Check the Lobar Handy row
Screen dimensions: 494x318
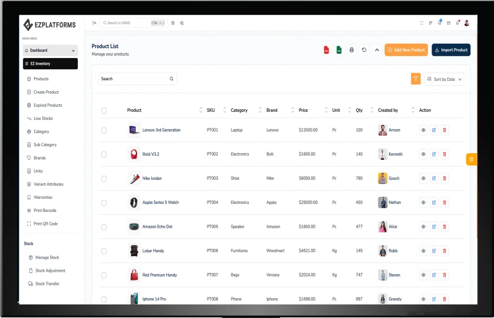point(104,251)
